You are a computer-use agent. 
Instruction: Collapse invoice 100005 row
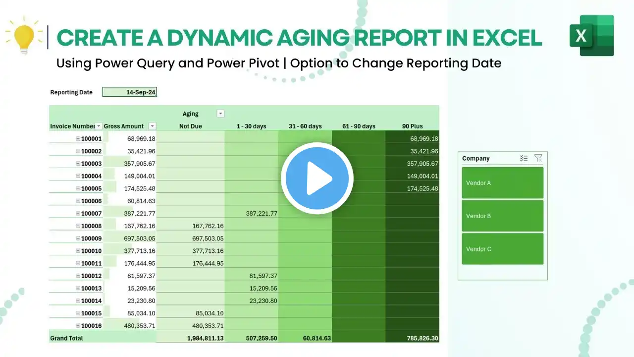click(78, 188)
